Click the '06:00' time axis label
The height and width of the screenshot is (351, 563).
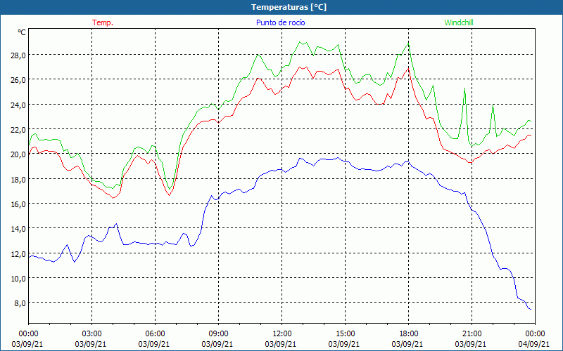(155, 334)
